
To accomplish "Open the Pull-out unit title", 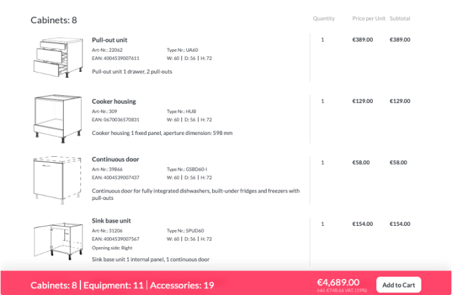I will tap(110, 40).
